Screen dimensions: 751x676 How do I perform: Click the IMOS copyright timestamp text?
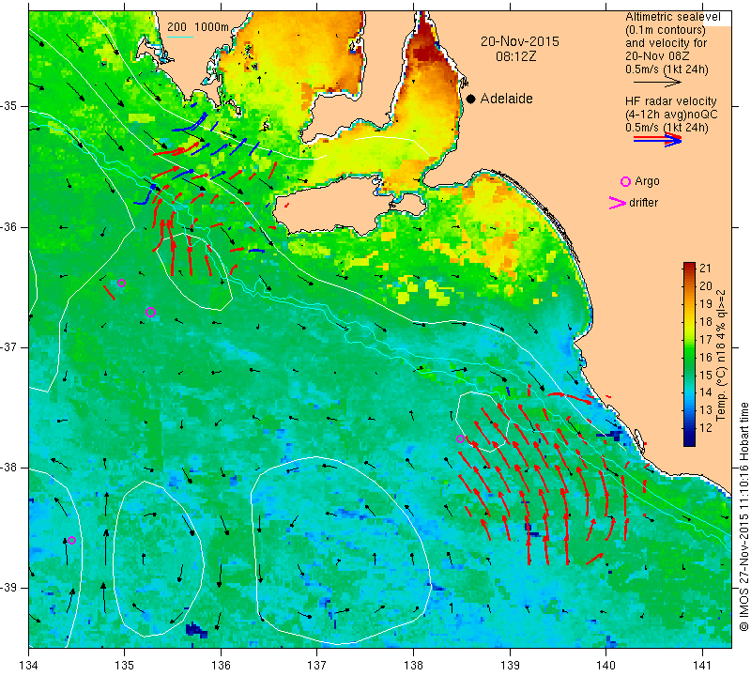coord(743,516)
